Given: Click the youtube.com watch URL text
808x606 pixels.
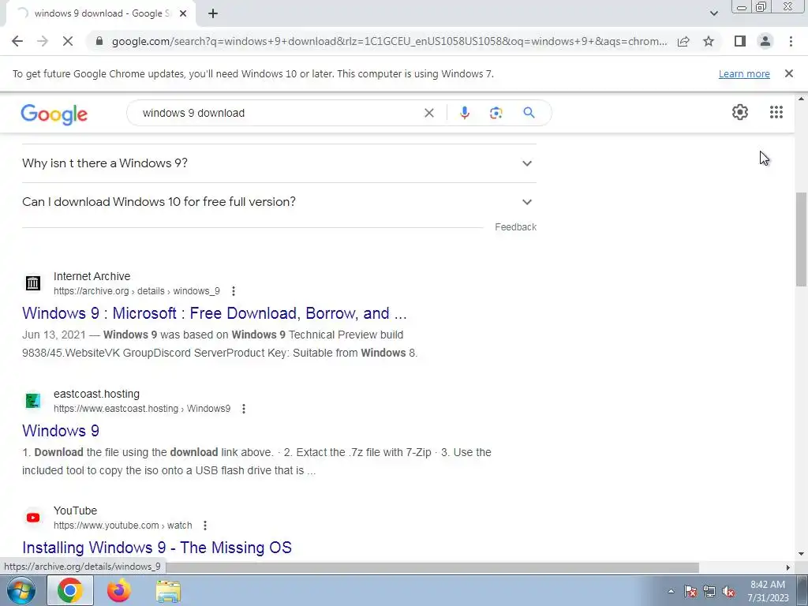Looking at the screenshot, I should [x=122, y=526].
